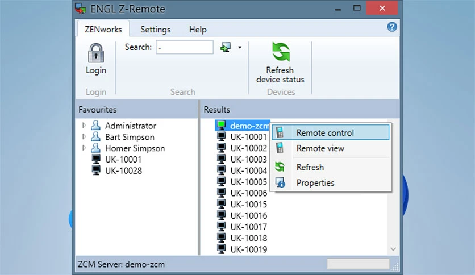Choose Properties from the context menu

tap(331, 182)
